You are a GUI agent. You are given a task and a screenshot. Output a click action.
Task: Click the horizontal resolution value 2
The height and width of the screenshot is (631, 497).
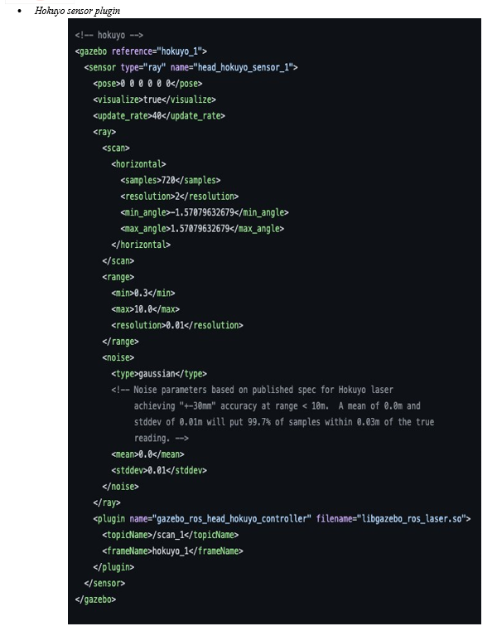177,197
